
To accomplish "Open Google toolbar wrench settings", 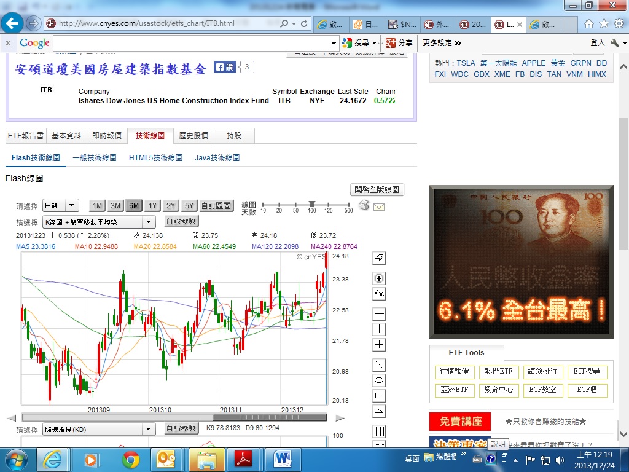I will (614, 42).
